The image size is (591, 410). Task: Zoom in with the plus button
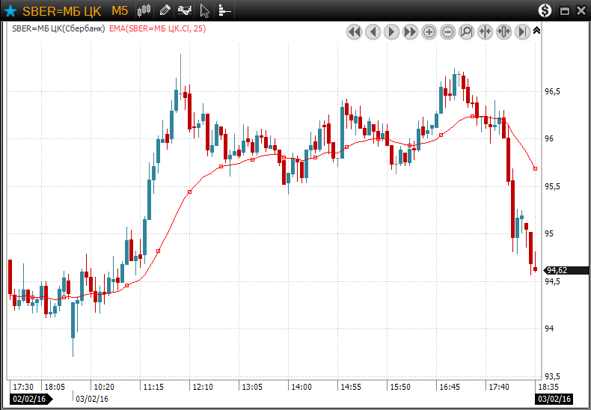coord(429,31)
